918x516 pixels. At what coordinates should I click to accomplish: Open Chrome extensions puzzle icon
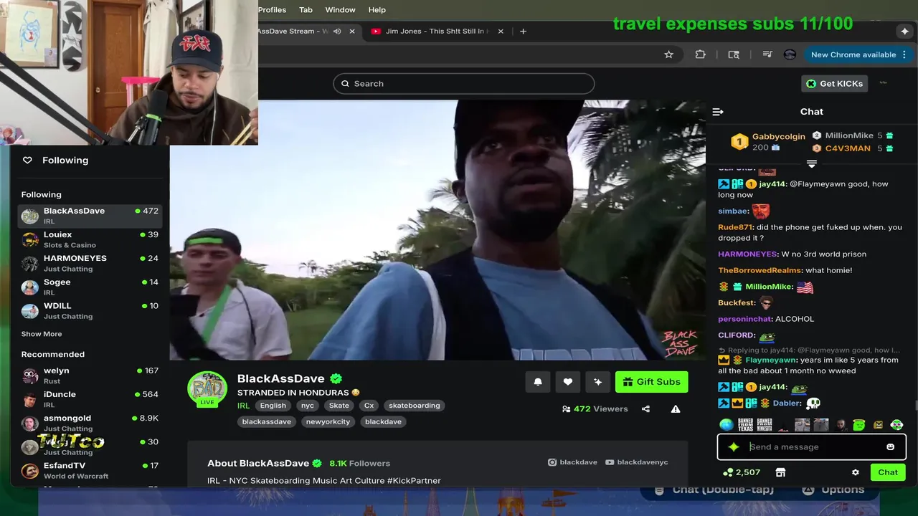pos(701,54)
